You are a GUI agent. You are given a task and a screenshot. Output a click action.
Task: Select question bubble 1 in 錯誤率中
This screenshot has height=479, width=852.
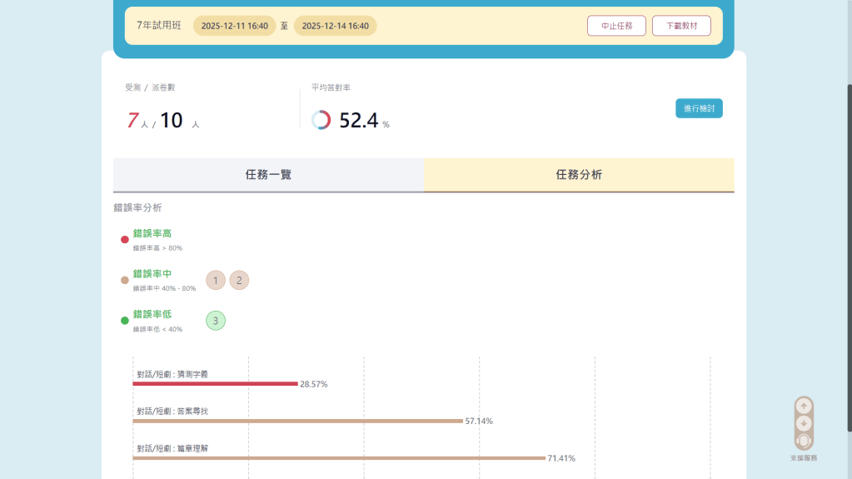(216, 280)
